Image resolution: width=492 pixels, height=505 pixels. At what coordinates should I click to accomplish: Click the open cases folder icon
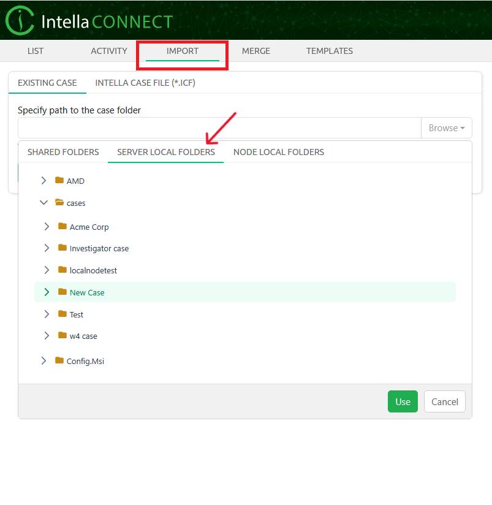[59, 203]
